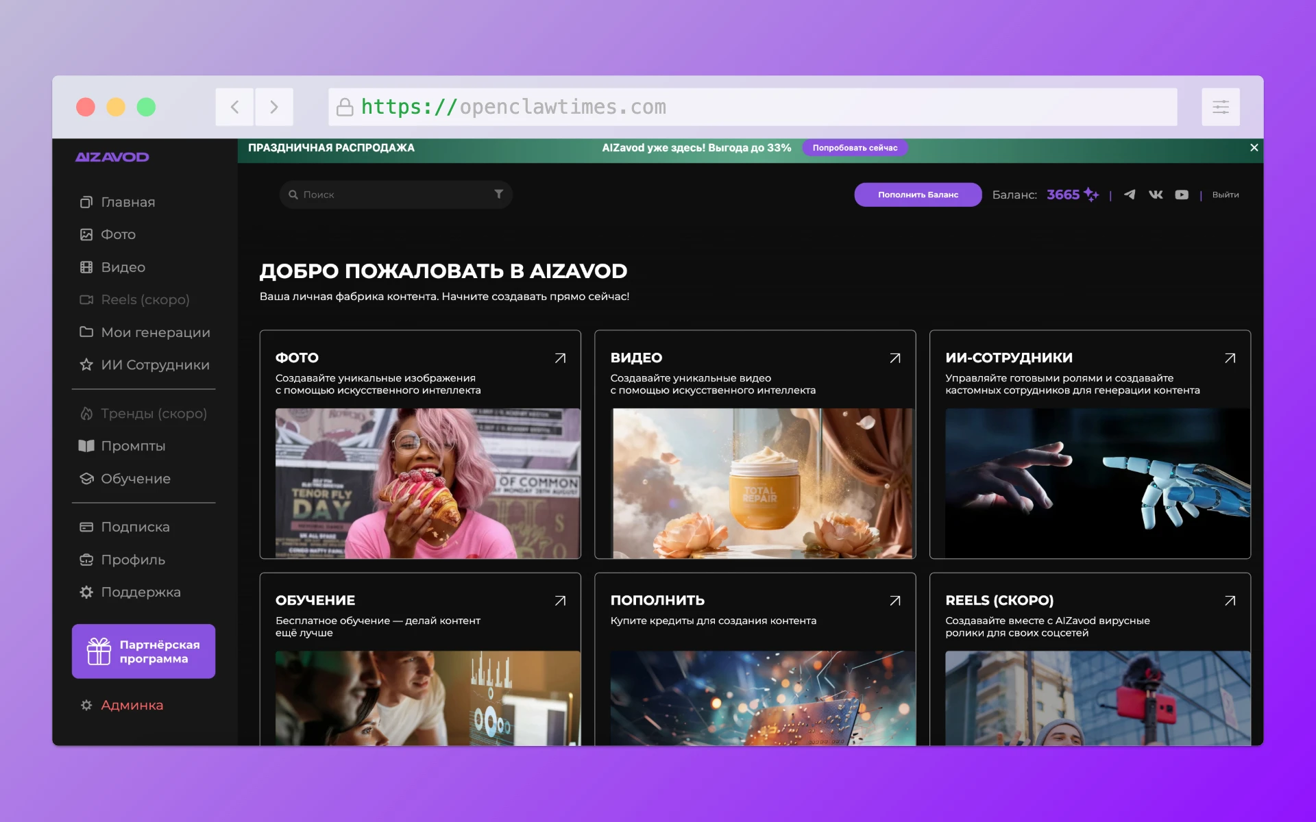Click the browser padlock icon
This screenshot has width=1316, height=822.
[345, 107]
